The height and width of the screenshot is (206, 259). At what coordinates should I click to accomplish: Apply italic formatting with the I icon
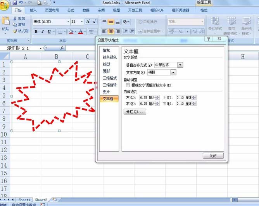click(x=43, y=31)
